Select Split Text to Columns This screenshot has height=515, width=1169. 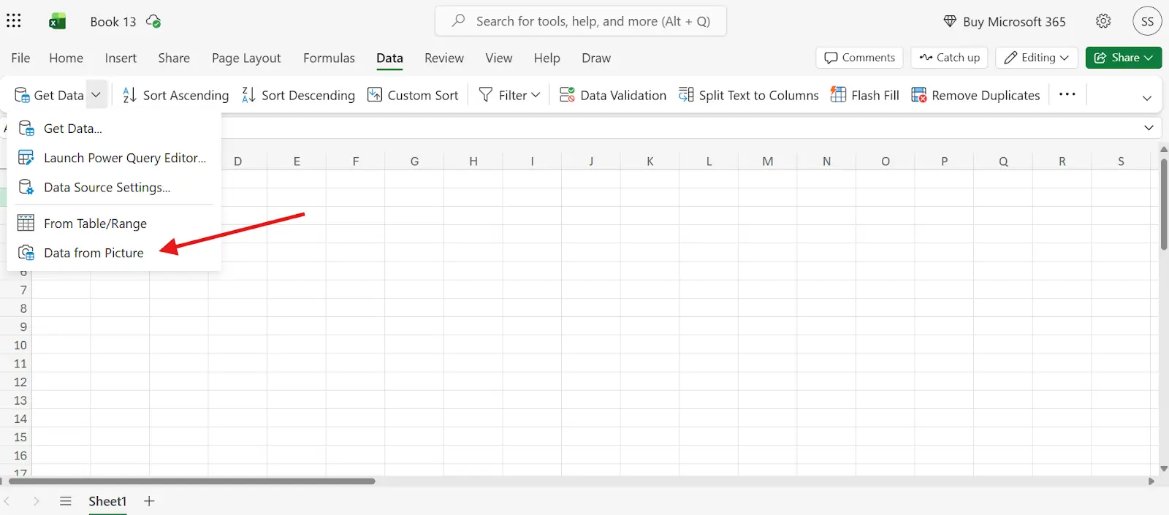(x=749, y=95)
